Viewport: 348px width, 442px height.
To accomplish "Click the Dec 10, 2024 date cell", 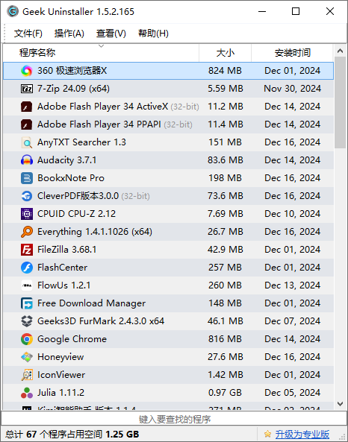I will [292, 214].
